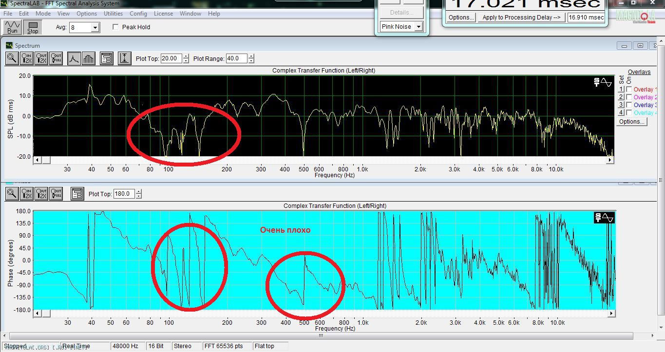Click Zoom Out Full in Spectrum toolbar
Screen dimensions: 665x352
pyautogui.click(x=56, y=58)
